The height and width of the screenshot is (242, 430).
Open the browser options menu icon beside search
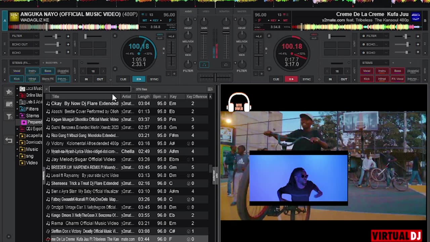tap(210, 89)
